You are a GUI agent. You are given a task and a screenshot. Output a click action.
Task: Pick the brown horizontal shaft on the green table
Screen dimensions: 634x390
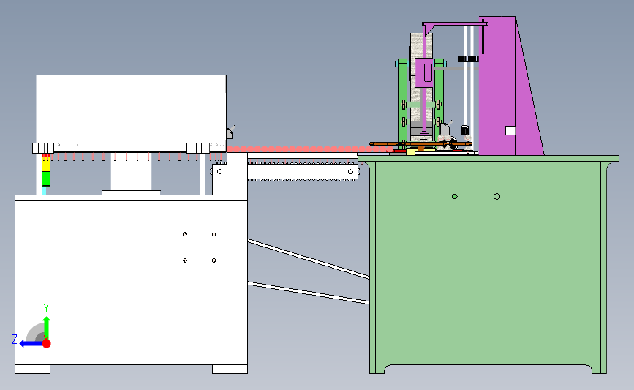click(420, 143)
